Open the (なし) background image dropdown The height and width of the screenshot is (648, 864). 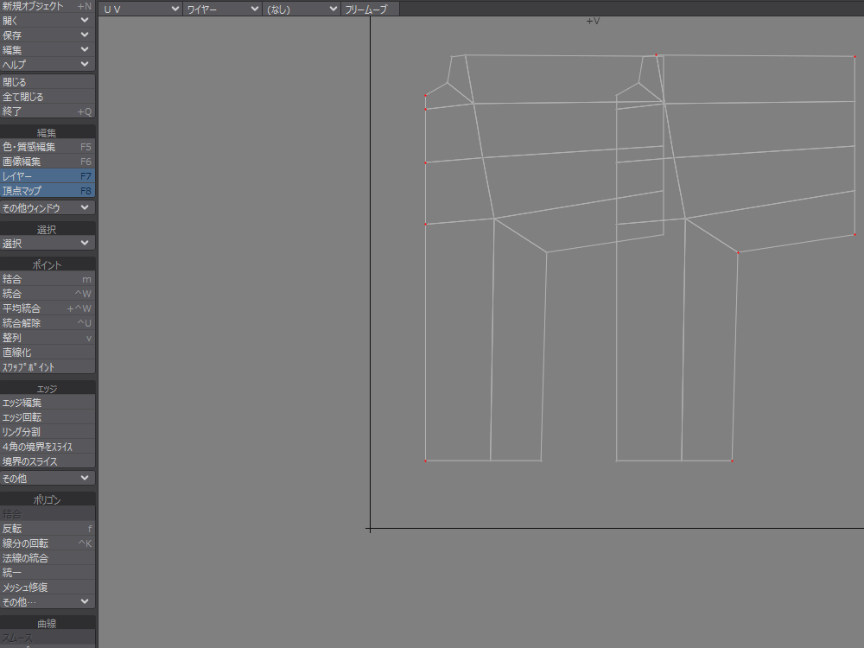(x=302, y=9)
